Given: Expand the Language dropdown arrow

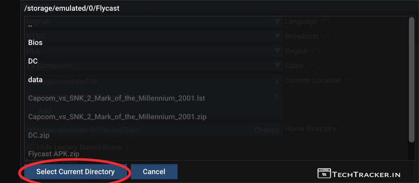Looking at the screenshot, I should pos(278,22).
